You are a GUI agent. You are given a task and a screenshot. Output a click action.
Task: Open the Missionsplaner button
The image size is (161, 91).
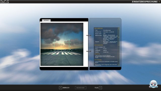pos(80,88)
